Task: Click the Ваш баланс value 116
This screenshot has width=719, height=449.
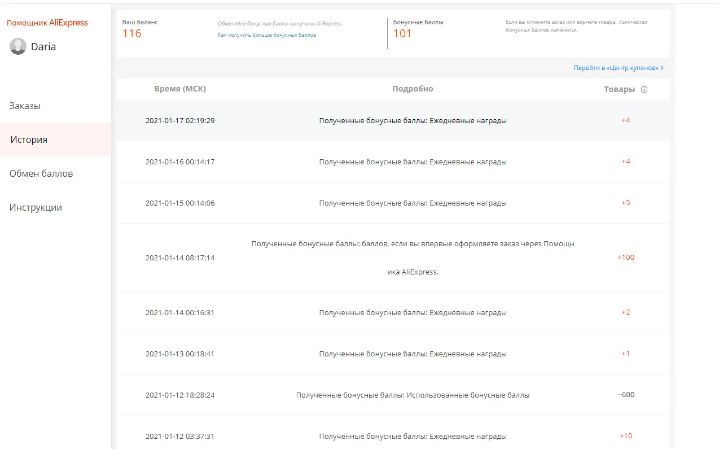Action: point(132,33)
